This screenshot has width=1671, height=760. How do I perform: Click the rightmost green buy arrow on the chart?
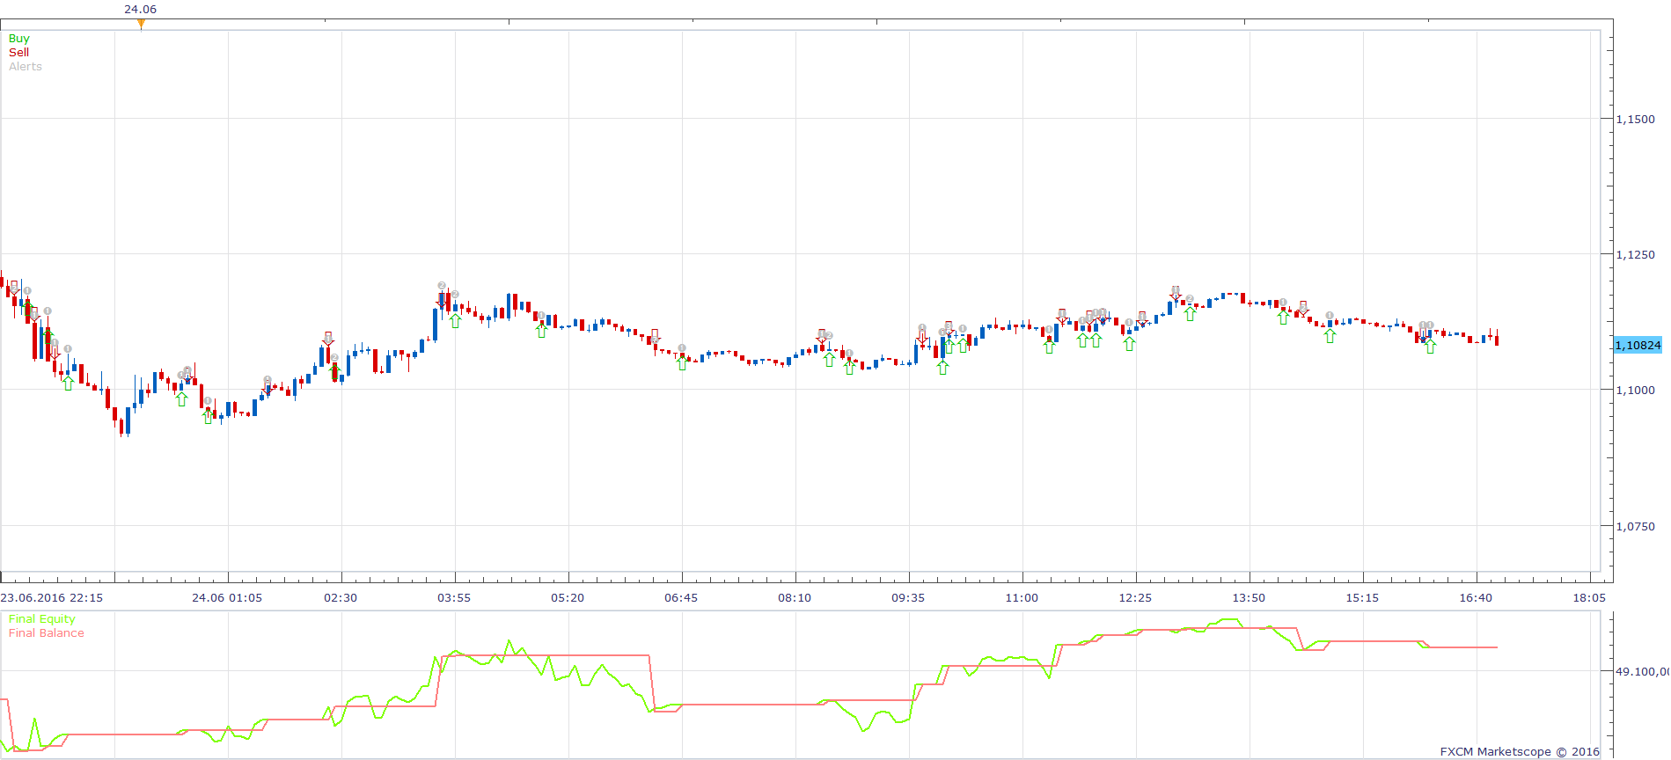point(1430,347)
